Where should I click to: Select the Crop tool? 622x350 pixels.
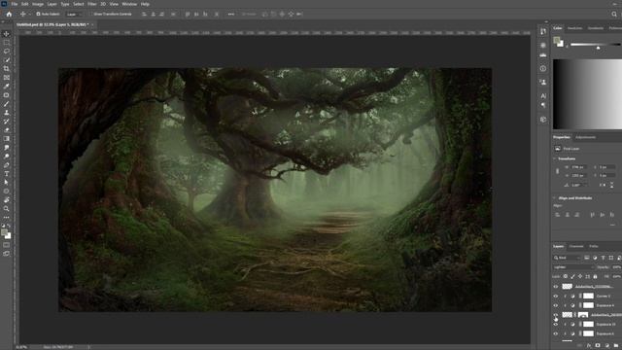click(x=7, y=69)
